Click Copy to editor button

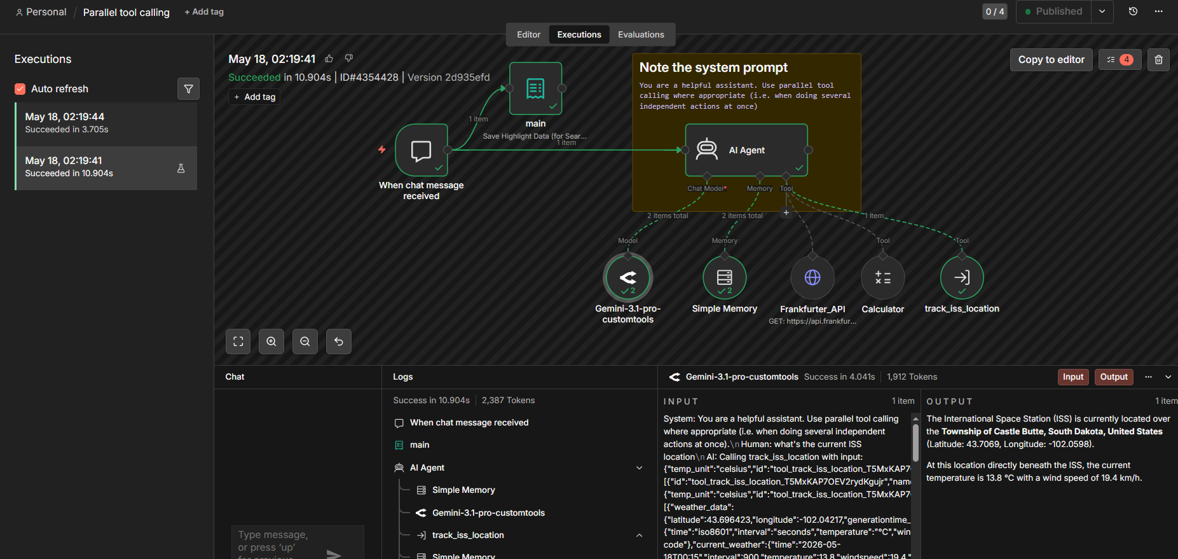click(1051, 60)
